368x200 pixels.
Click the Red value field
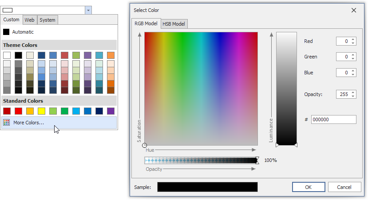click(x=343, y=41)
